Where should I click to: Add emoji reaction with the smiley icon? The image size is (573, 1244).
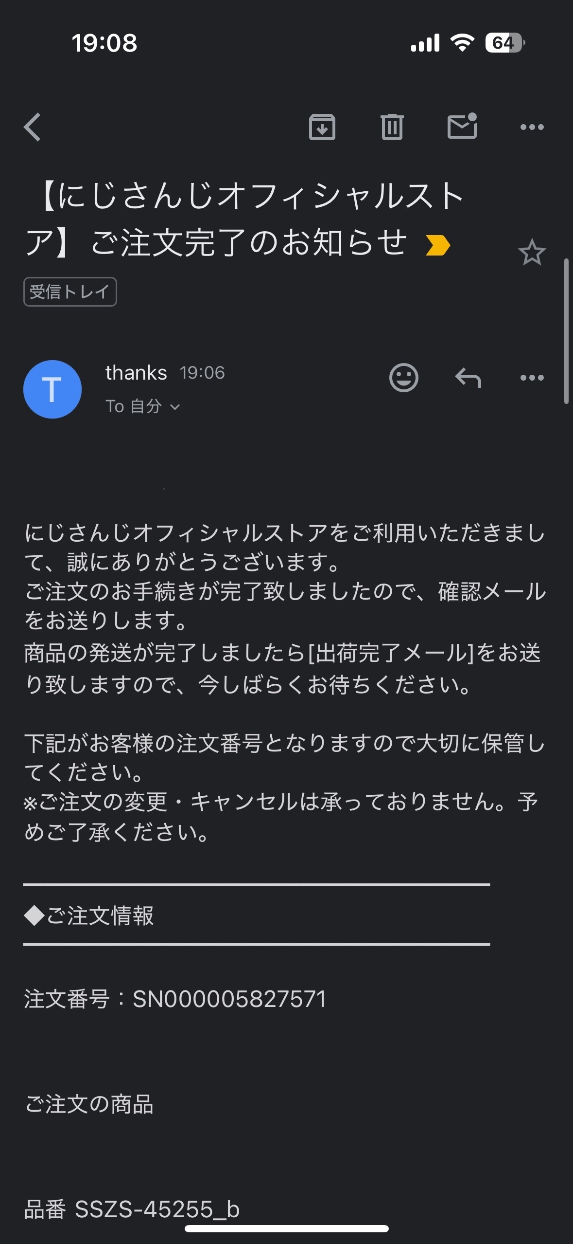(403, 377)
